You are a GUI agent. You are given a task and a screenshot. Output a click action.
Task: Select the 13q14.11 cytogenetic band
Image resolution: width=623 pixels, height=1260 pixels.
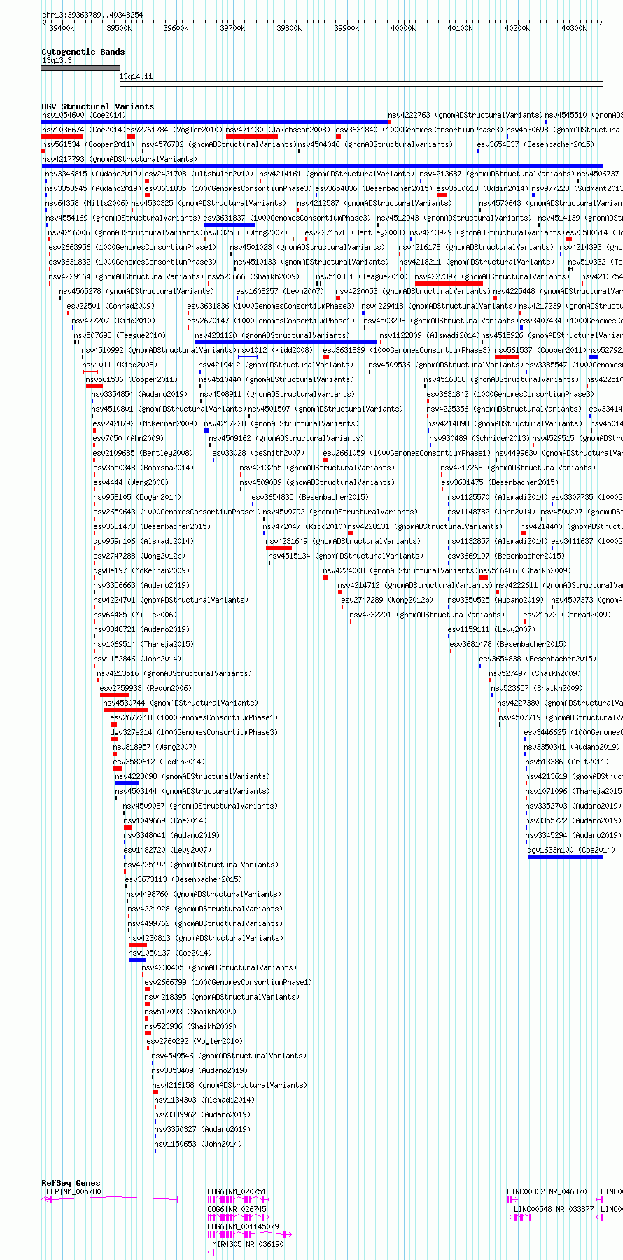coord(361,84)
